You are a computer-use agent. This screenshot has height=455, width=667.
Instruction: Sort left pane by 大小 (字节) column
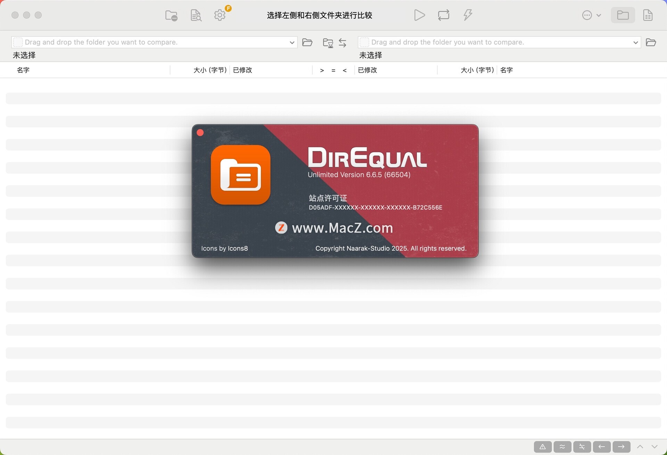[x=210, y=70]
